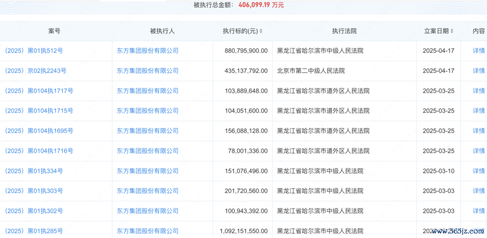Screen dimensions: 487x238
Task: Open 东方集团股份有限公司 in the 黑0104执1716号 row
Action: tap(148, 151)
